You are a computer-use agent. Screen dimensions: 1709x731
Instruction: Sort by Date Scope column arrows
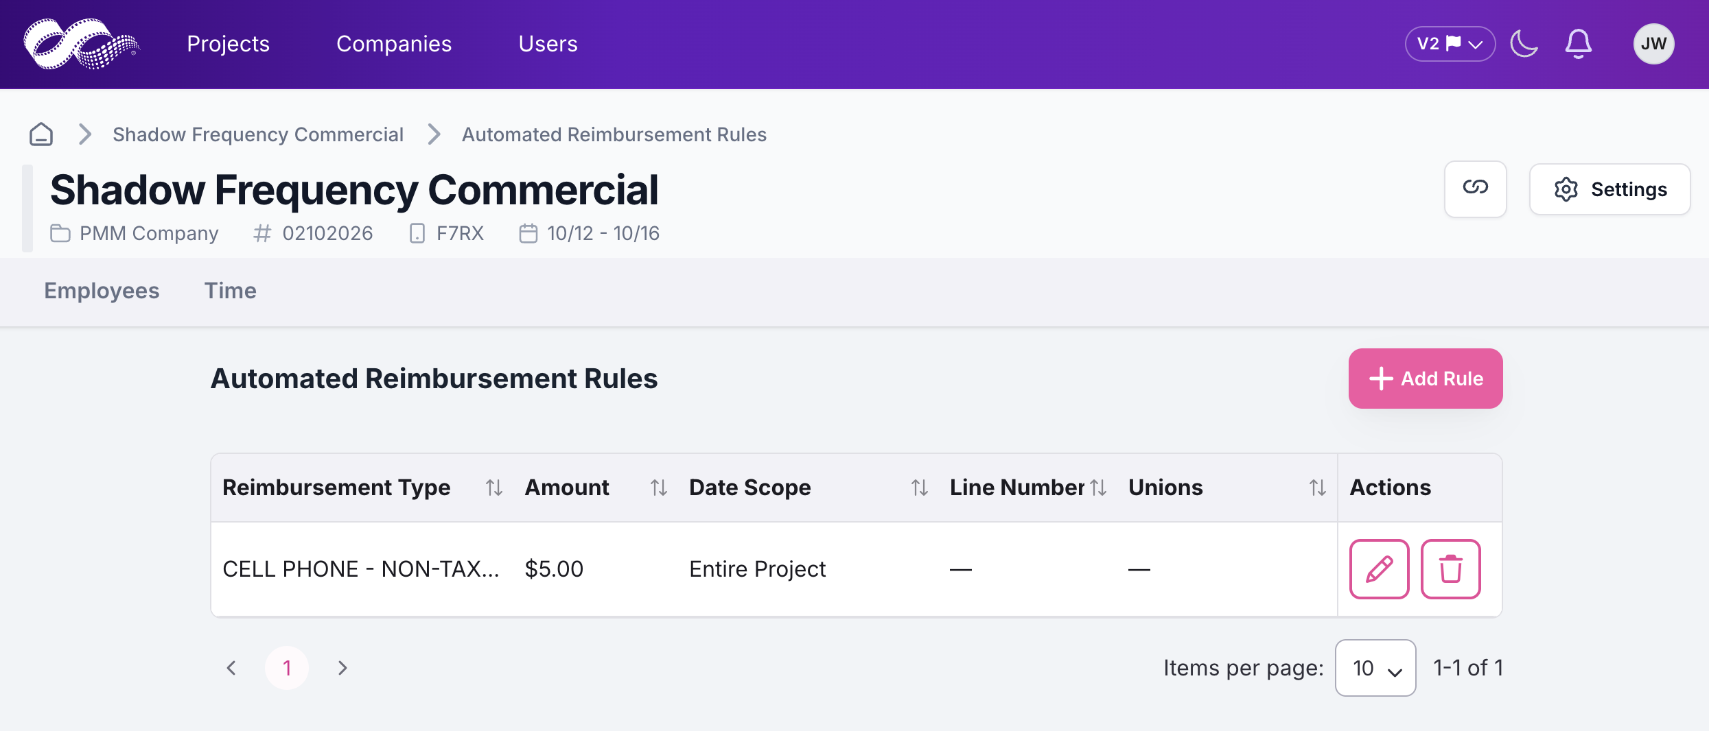pos(920,488)
